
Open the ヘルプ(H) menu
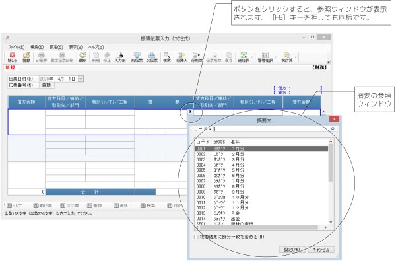[x=96, y=47]
